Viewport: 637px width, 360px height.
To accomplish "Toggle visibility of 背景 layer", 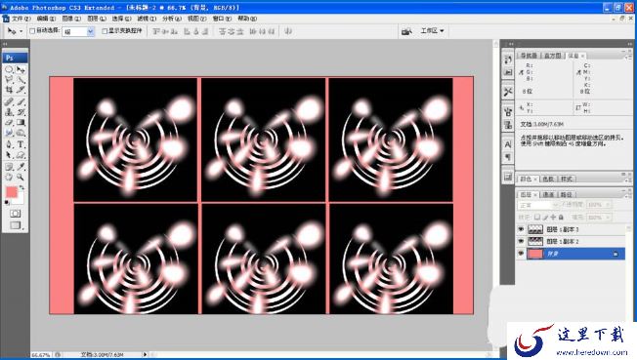I will (x=521, y=254).
